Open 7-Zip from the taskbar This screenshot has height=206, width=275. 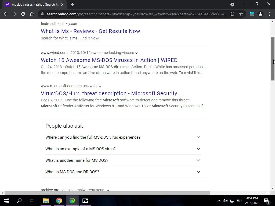(85, 201)
